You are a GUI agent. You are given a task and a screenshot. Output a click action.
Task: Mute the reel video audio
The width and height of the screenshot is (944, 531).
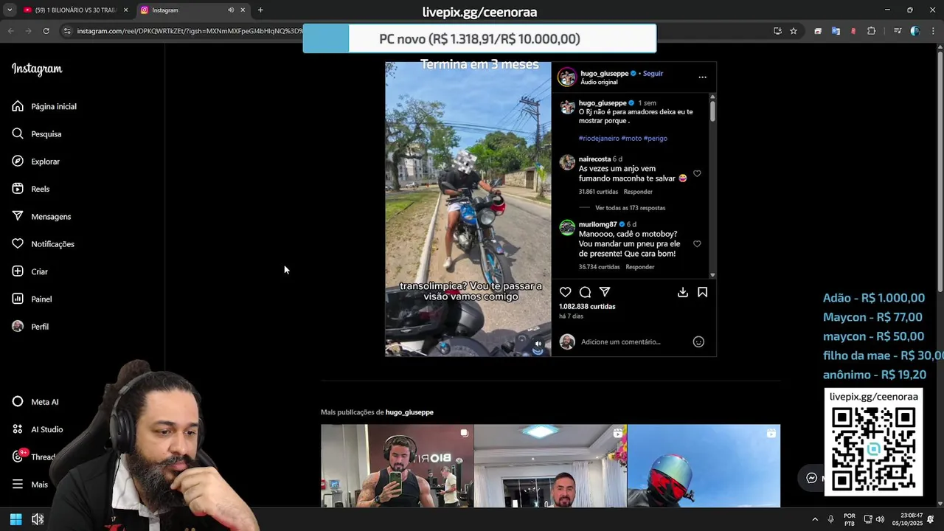click(x=538, y=344)
